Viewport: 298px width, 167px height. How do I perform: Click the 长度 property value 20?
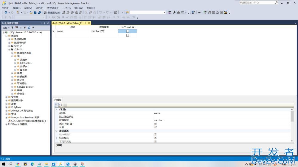[156, 127]
